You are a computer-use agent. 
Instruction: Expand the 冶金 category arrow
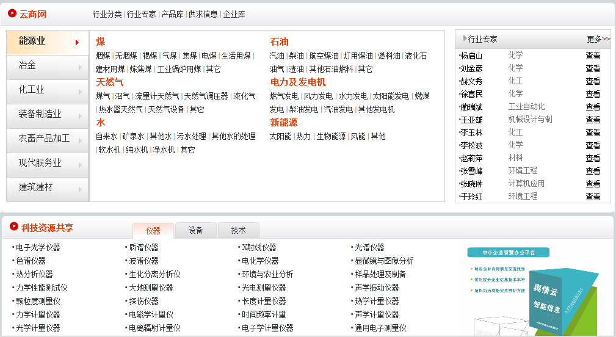tap(80, 67)
